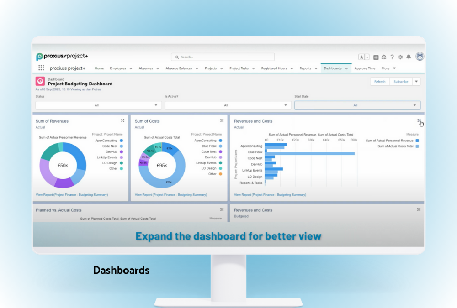This screenshot has width=457, height=308.
Task: Click the global actions plus icon
Action: [x=376, y=57]
